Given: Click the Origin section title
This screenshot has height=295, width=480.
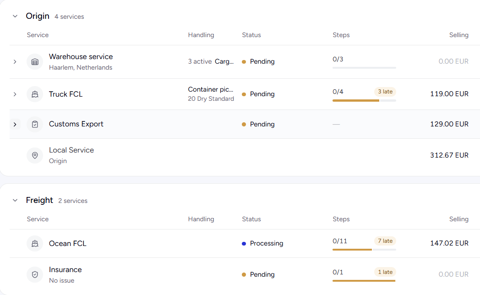Looking at the screenshot, I should click(x=38, y=16).
